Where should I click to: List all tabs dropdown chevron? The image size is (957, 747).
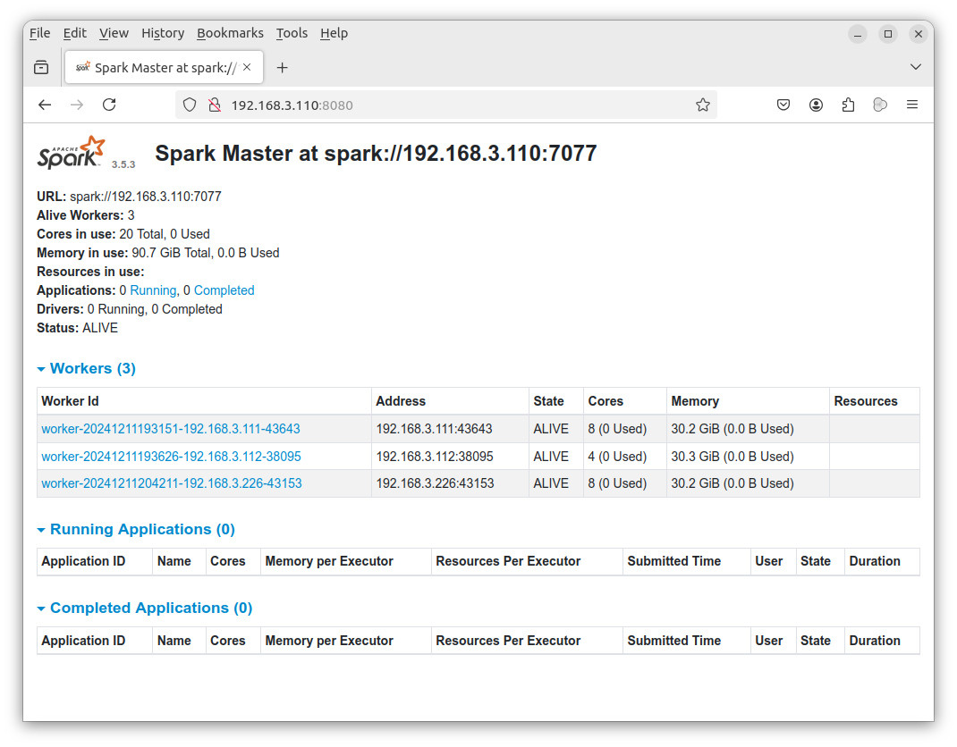pos(916,67)
